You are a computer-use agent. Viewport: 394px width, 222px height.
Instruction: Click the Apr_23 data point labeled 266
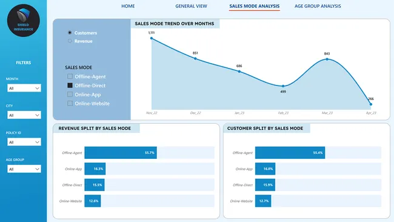pos(371,104)
